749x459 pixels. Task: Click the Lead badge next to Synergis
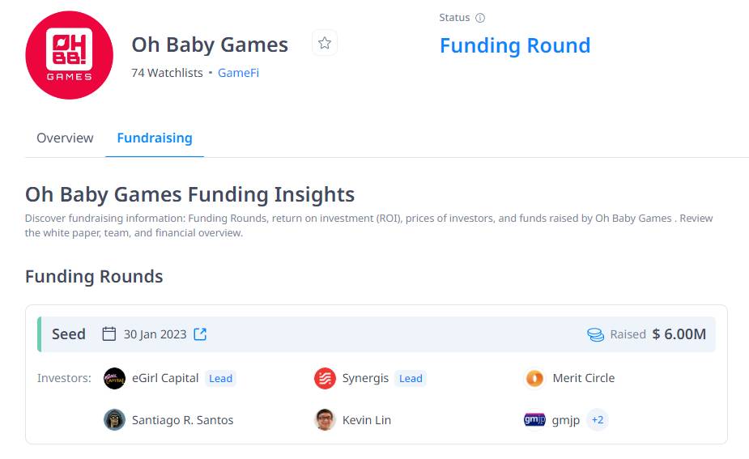[x=411, y=378]
